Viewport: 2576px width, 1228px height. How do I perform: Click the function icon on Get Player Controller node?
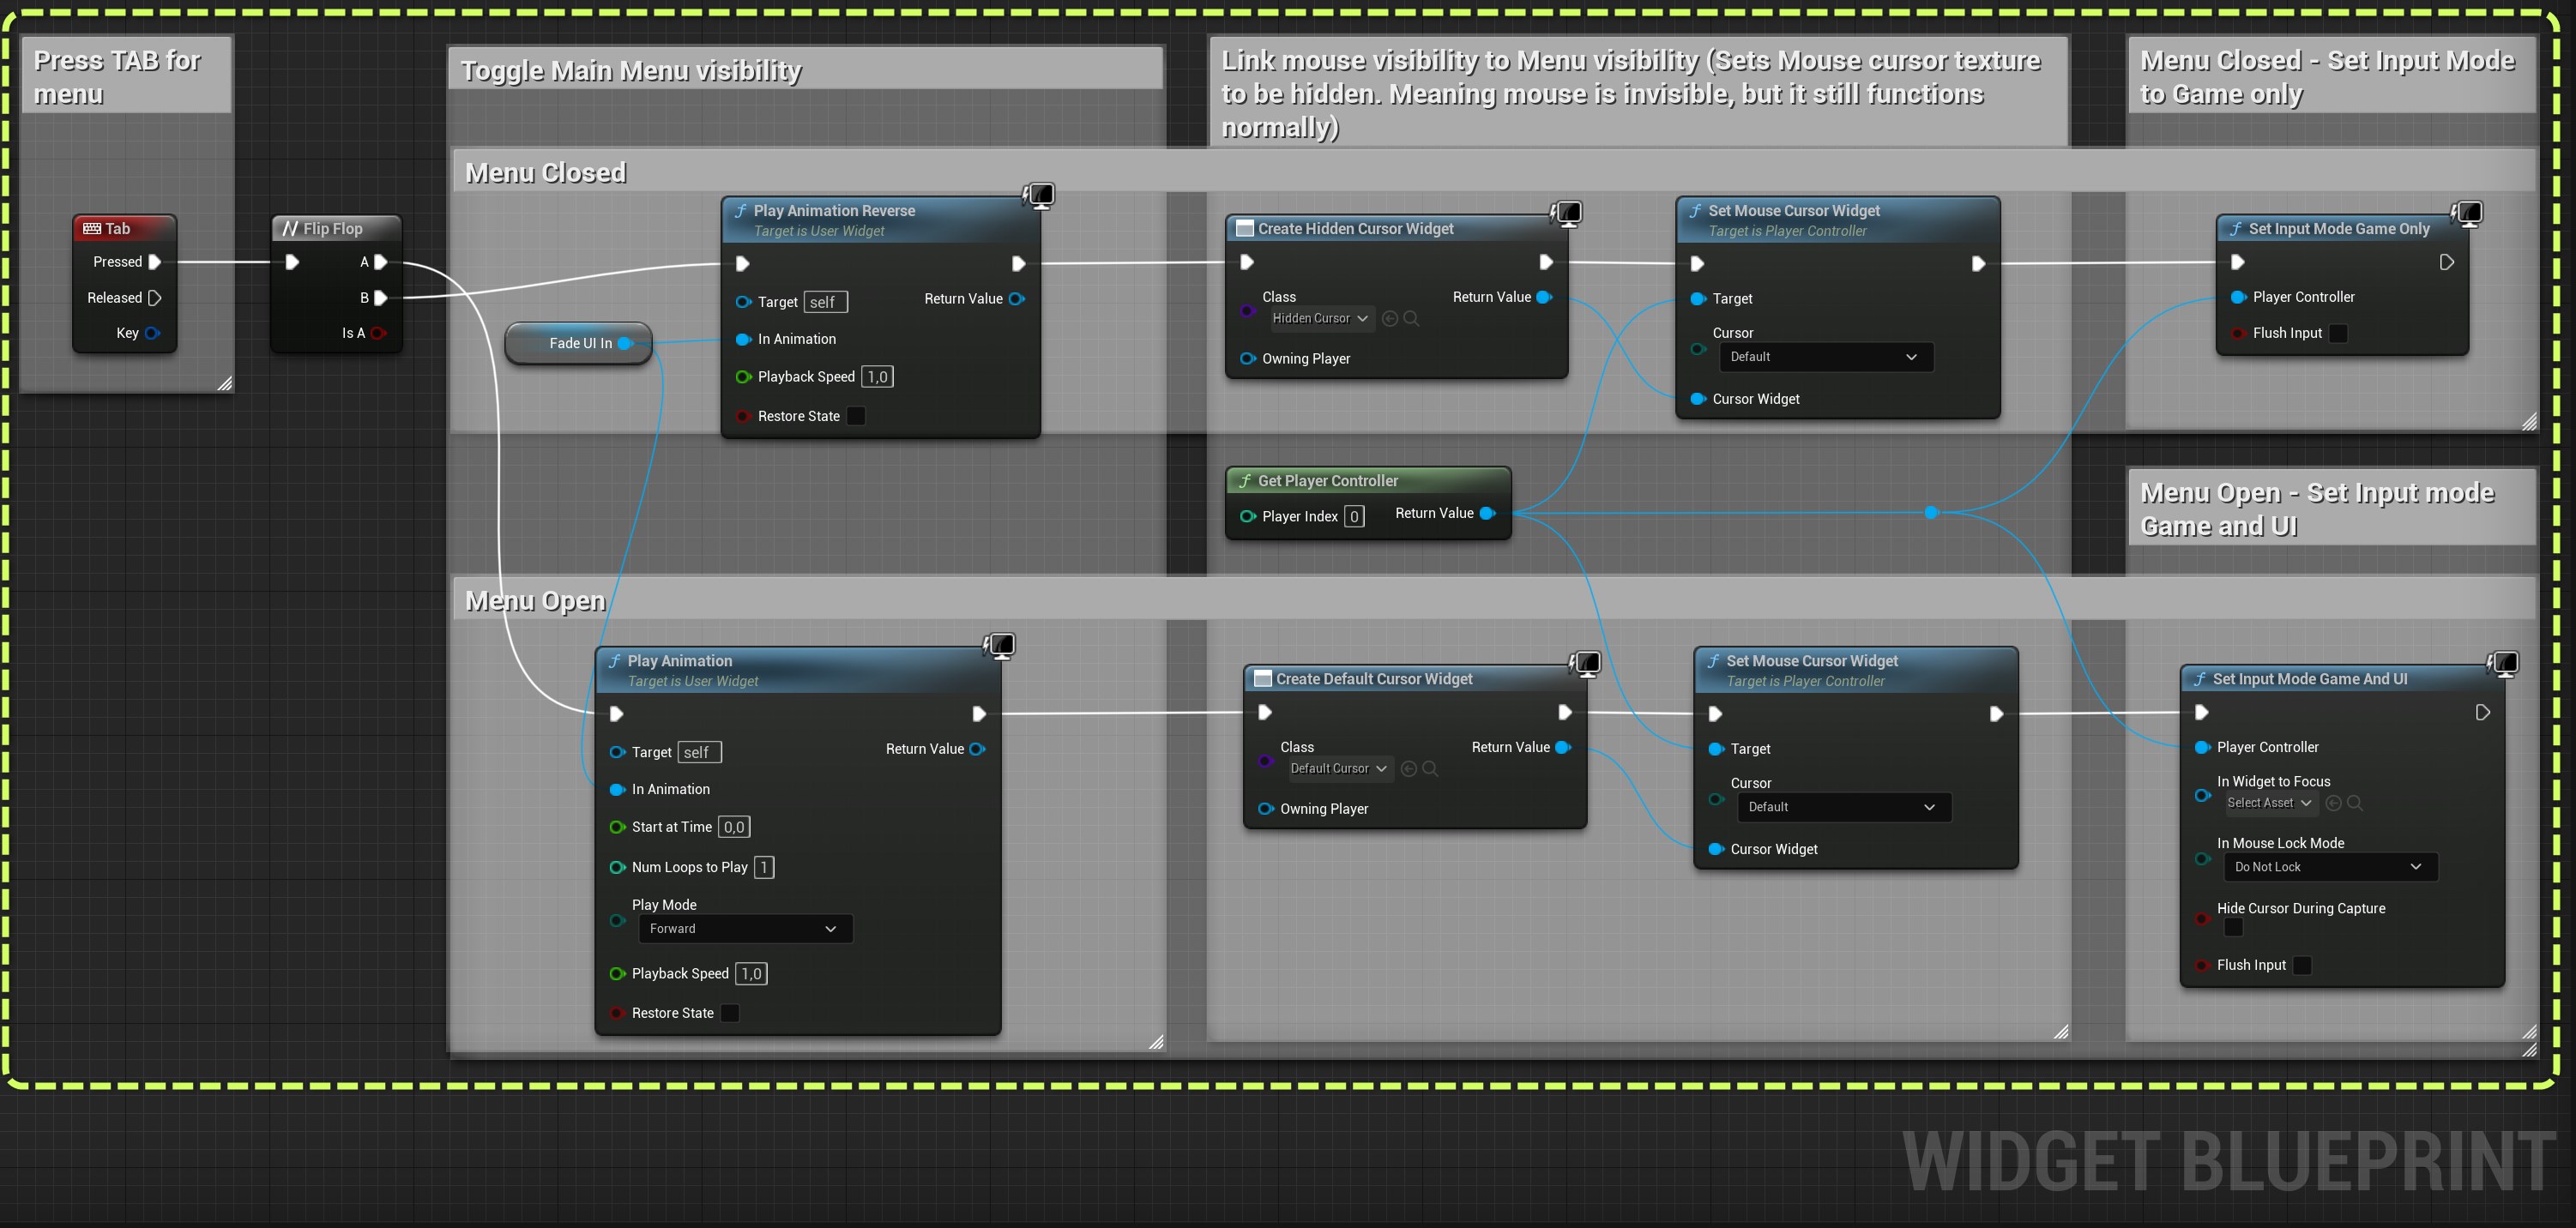click(1245, 481)
